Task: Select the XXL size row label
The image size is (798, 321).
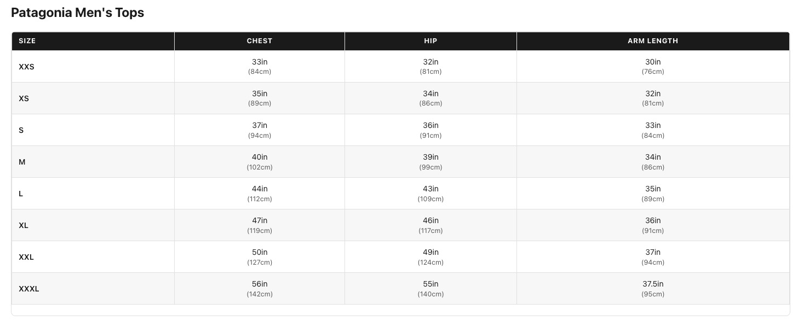Action: tap(26, 257)
